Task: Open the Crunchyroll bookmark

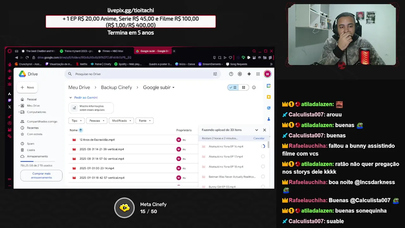Action: point(28,64)
